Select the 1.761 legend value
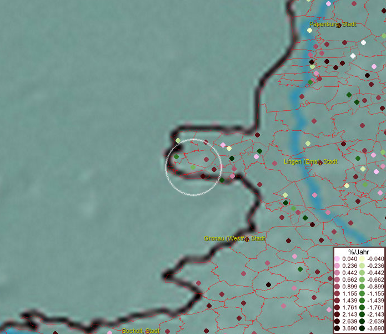 (349, 308)
